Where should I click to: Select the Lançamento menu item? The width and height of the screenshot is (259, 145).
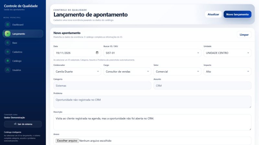(23, 34)
